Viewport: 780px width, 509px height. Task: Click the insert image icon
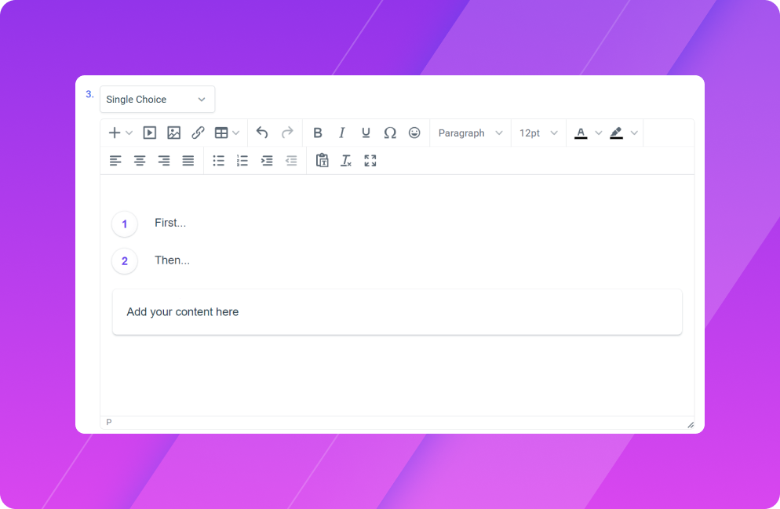(x=174, y=133)
